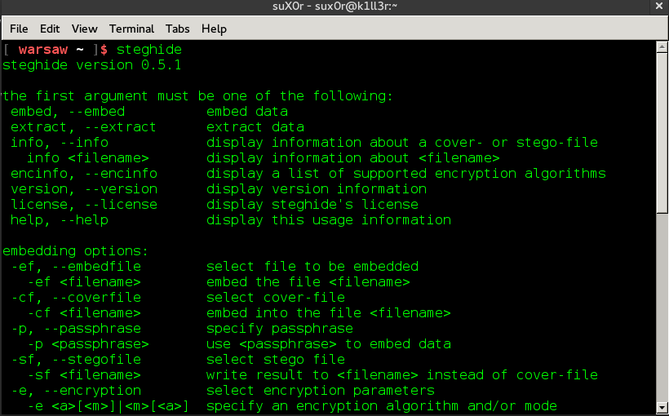The height and width of the screenshot is (416, 669).
Task: Click the 'info, --info' option
Action: [60, 142]
